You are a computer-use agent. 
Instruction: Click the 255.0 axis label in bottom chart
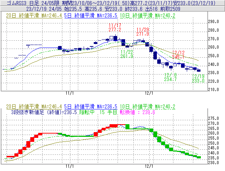[x=213, y=138]
